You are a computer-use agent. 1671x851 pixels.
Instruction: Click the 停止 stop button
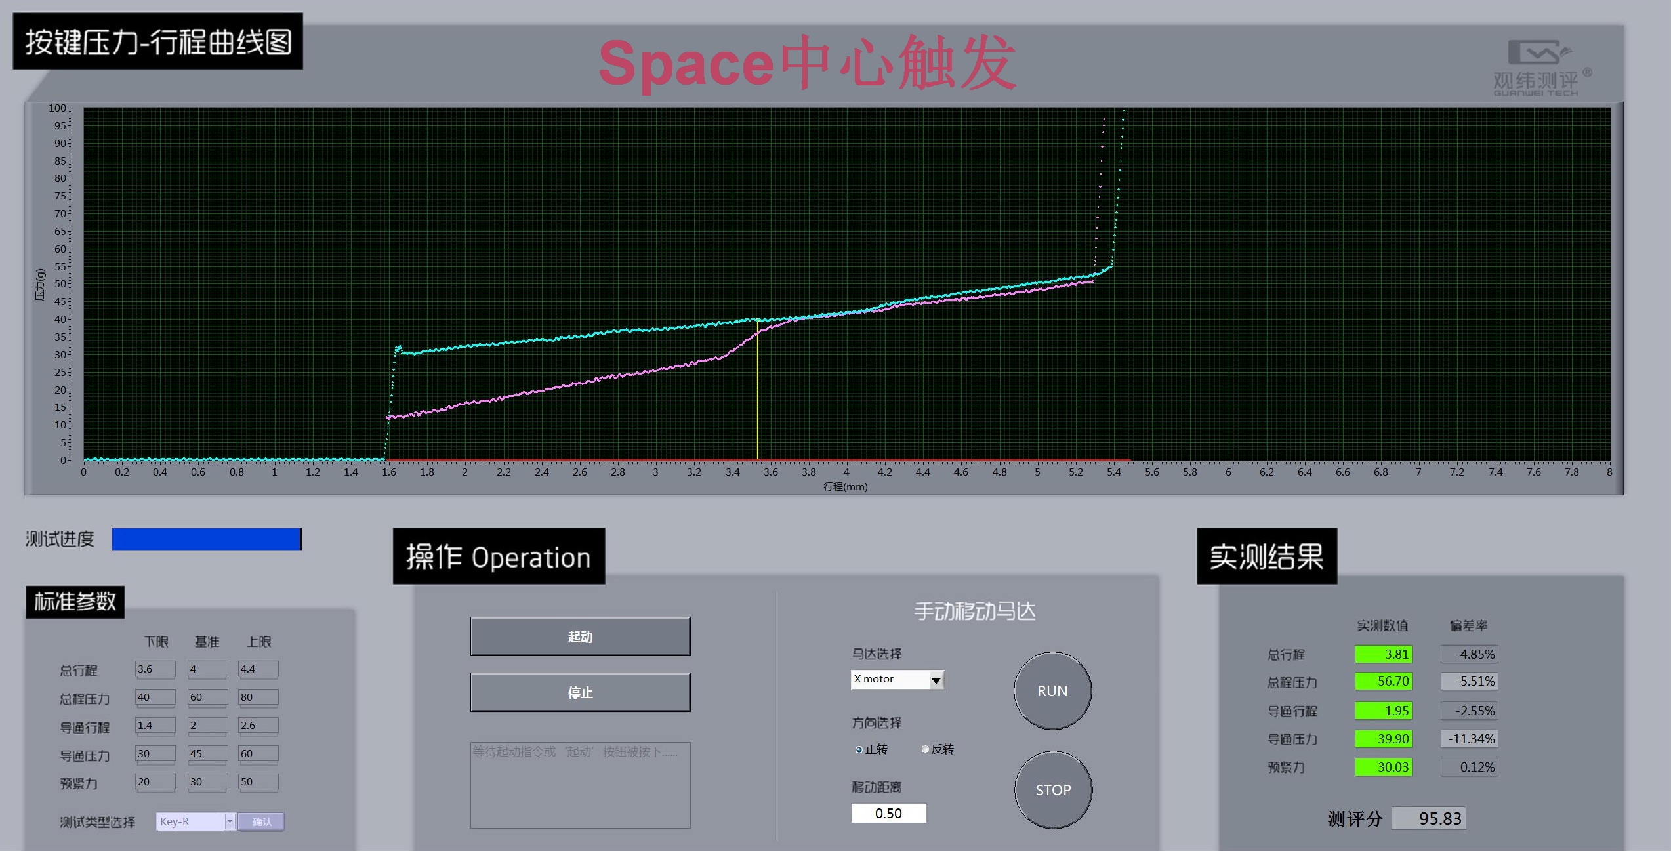tap(580, 692)
